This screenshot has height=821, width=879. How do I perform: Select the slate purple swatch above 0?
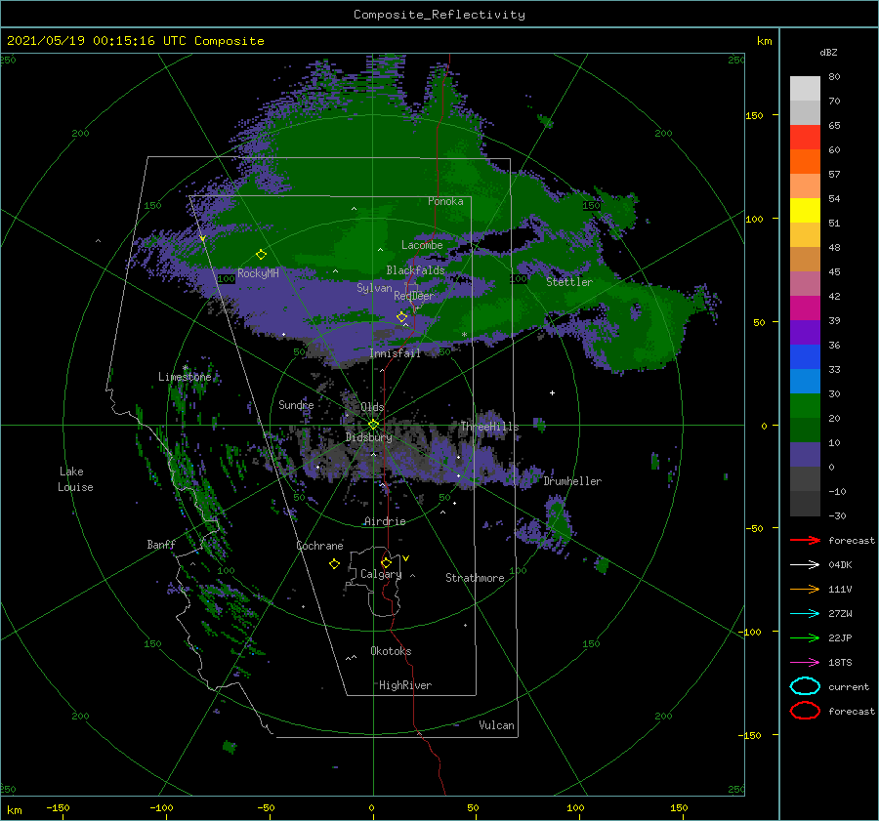(x=805, y=454)
